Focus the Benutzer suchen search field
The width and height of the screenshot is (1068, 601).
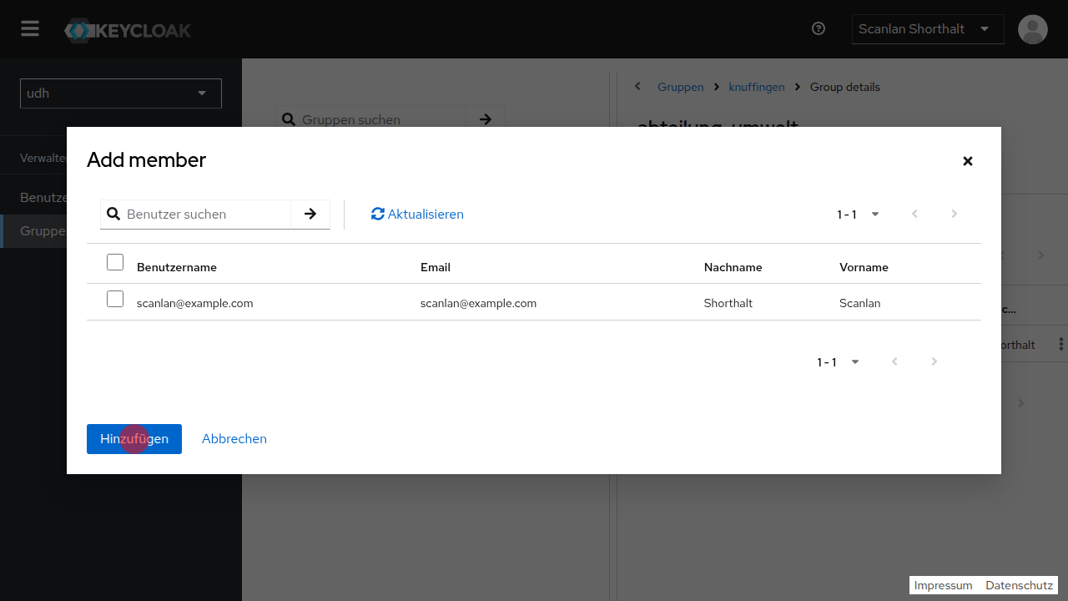click(x=205, y=215)
